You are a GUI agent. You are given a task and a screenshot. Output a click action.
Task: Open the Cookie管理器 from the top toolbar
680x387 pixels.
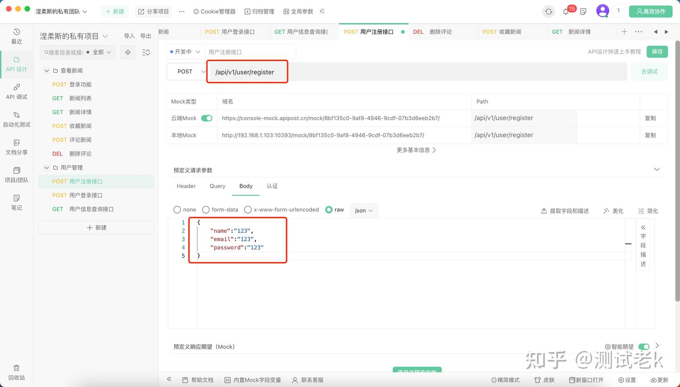coord(214,11)
